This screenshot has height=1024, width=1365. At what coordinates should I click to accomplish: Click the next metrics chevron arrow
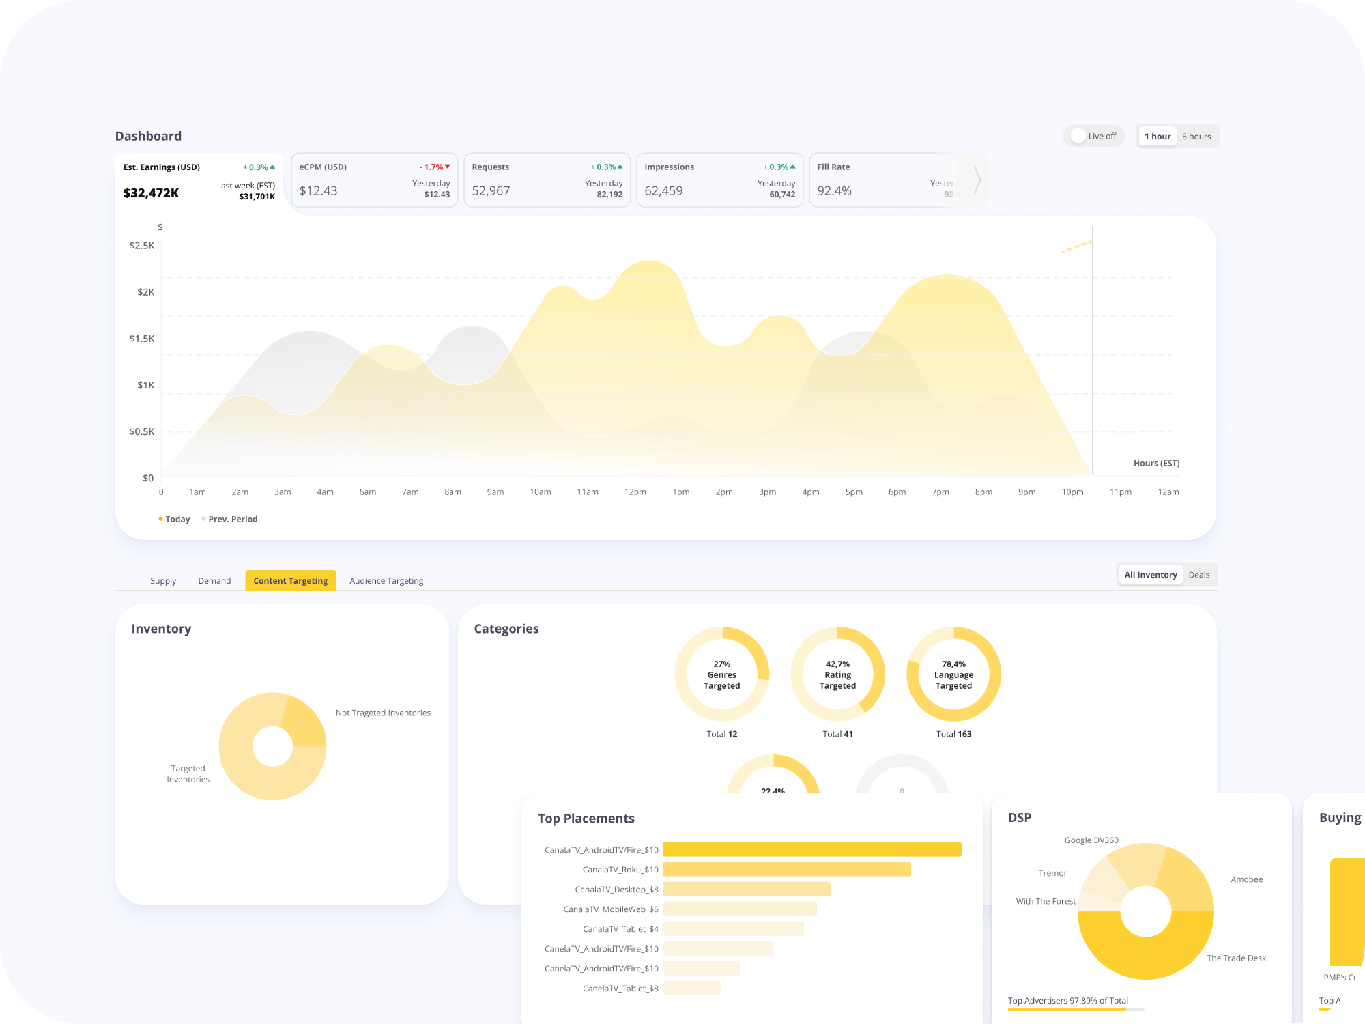(977, 180)
